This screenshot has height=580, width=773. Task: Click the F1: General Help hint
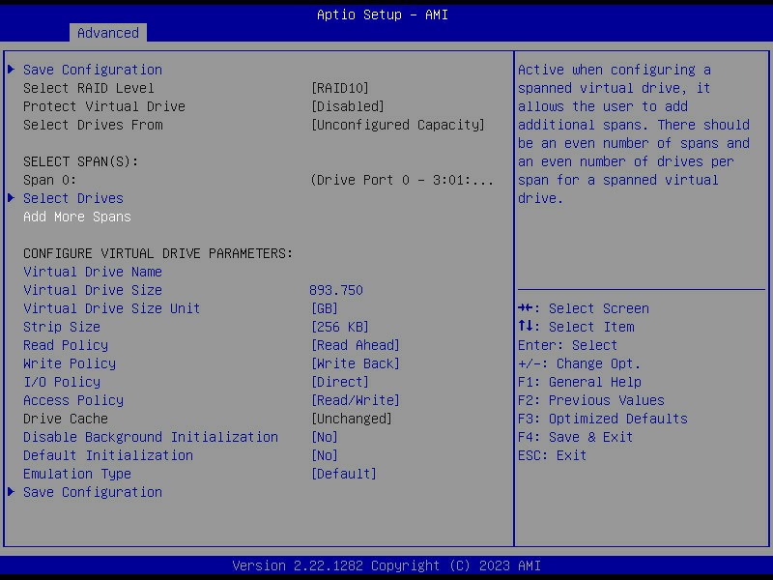[580, 382]
